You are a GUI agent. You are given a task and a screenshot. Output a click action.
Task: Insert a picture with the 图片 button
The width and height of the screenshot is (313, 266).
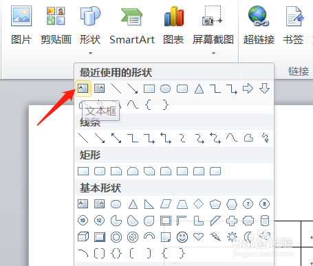[21, 25]
